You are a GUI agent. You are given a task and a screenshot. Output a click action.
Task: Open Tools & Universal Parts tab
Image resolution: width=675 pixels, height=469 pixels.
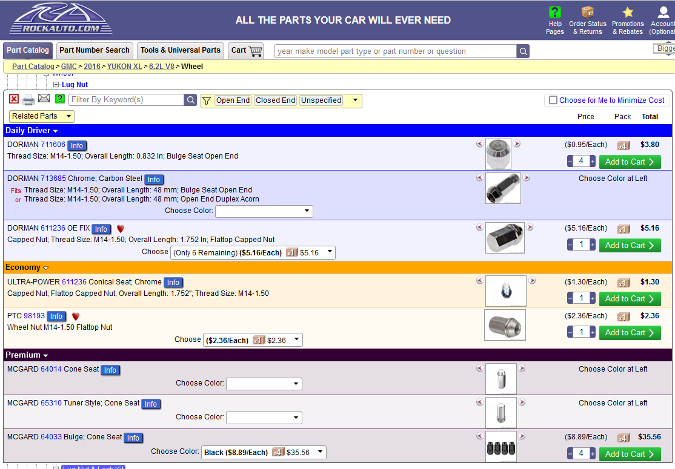coord(181,50)
